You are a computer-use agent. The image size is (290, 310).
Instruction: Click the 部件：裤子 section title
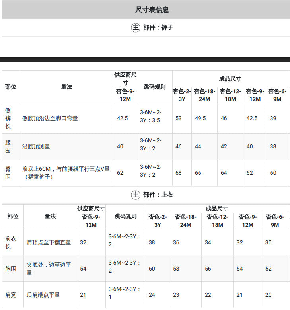[x=158, y=27]
